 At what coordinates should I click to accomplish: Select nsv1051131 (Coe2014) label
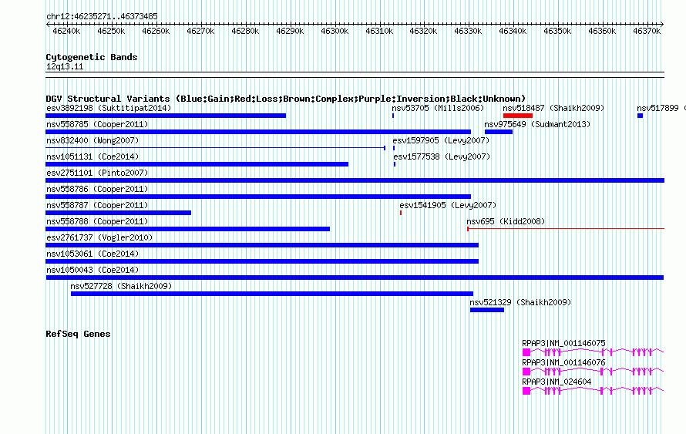(92, 156)
